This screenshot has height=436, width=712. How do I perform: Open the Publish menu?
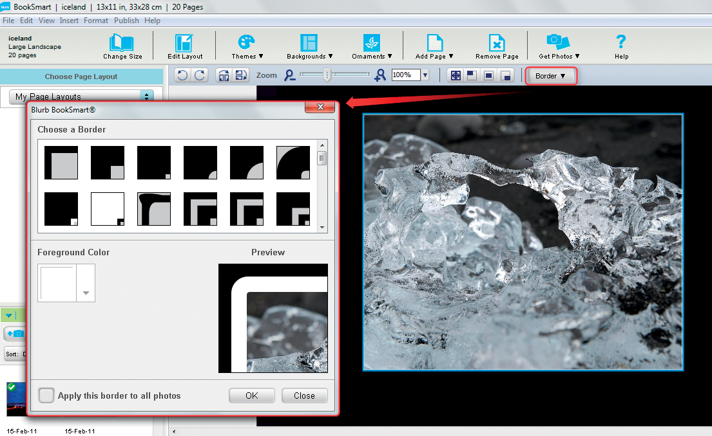(126, 21)
